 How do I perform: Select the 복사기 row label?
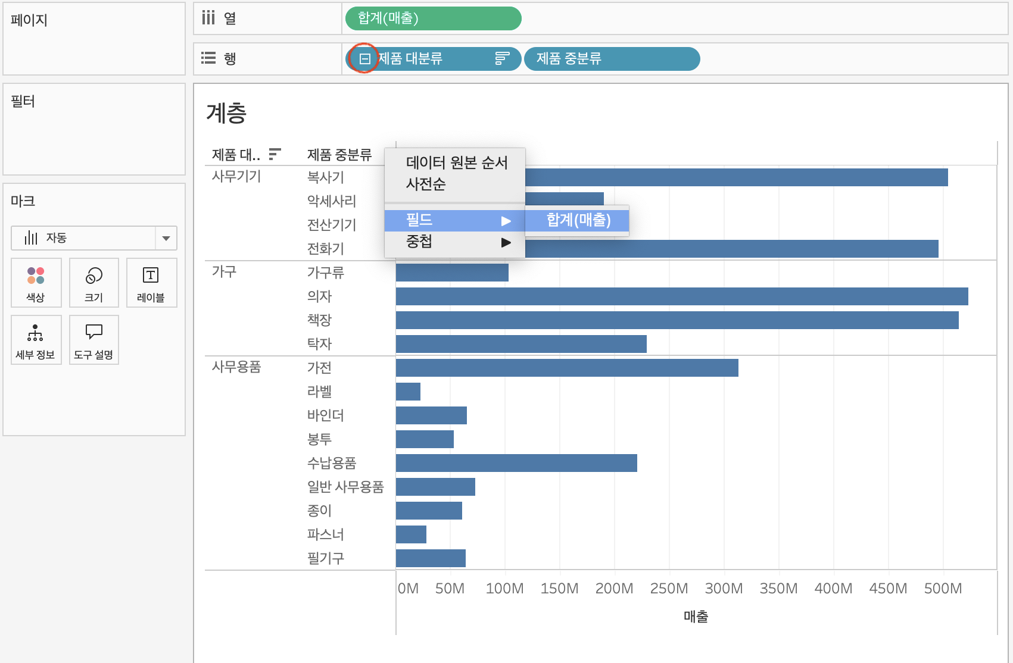point(325,177)
